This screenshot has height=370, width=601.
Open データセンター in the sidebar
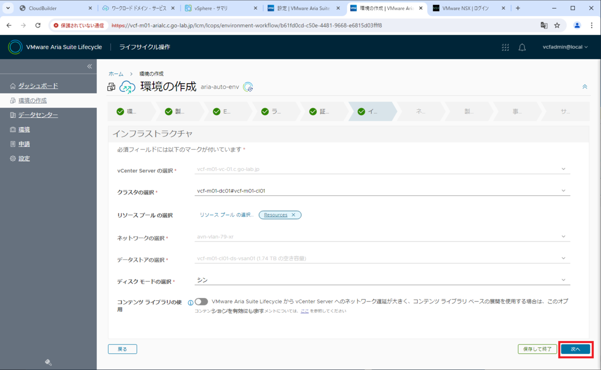(38, 115)
